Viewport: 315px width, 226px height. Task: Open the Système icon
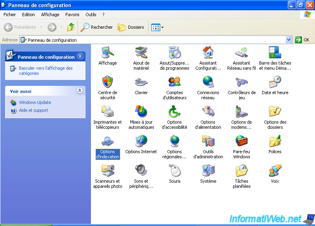(x=208, y=174)
